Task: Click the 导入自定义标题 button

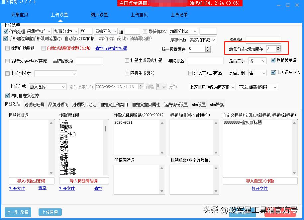Action: pos(260,181)
